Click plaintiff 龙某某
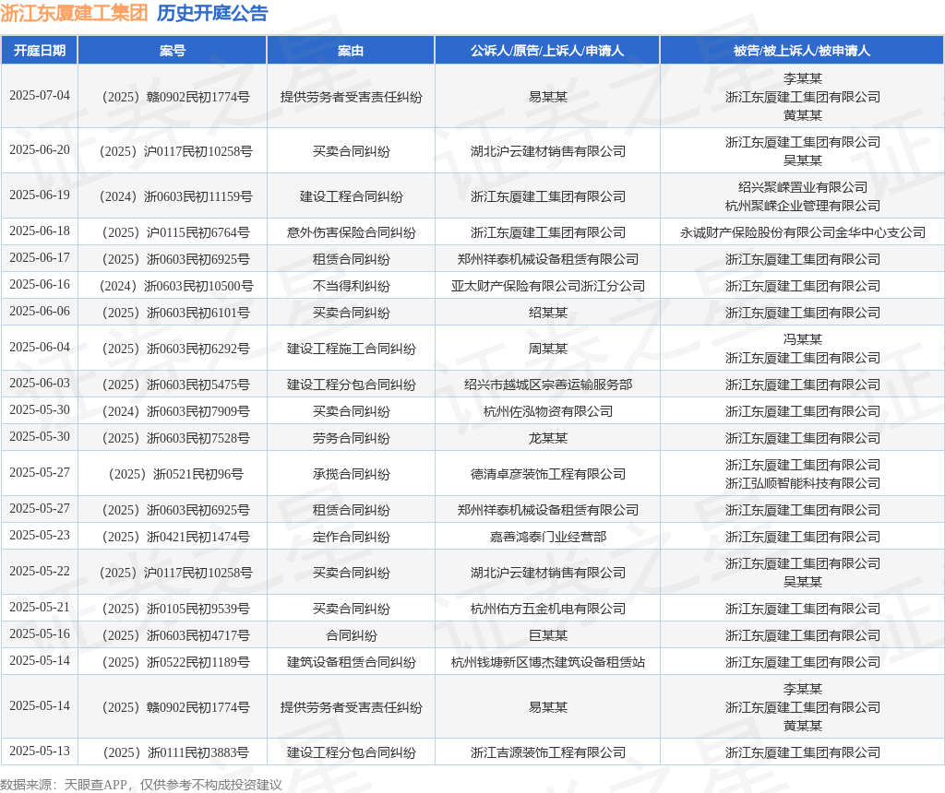The height and width of the screenshot is (793, 945). pyautogui.click(x=547, y=438)
